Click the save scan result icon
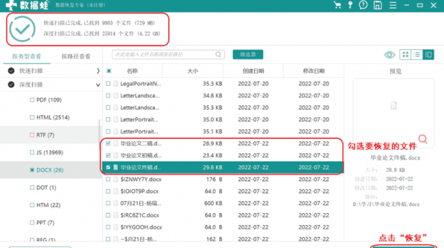This screenshot has height=248, width=444. pos(378,5)
